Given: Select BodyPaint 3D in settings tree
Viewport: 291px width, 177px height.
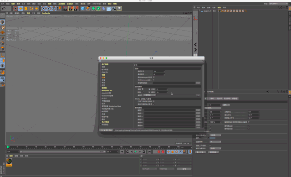Looking at the screenshot, I should (107, 90).
